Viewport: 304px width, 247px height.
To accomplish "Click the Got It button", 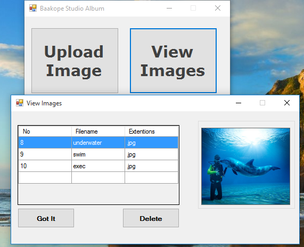I will pos(46,218).
